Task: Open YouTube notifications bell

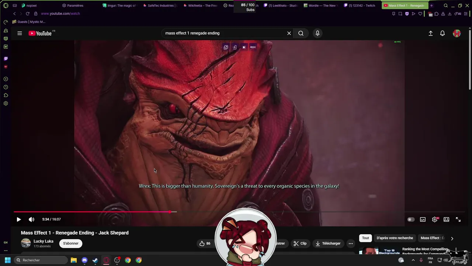Action: pyautogui.click(x=442, y=33)
